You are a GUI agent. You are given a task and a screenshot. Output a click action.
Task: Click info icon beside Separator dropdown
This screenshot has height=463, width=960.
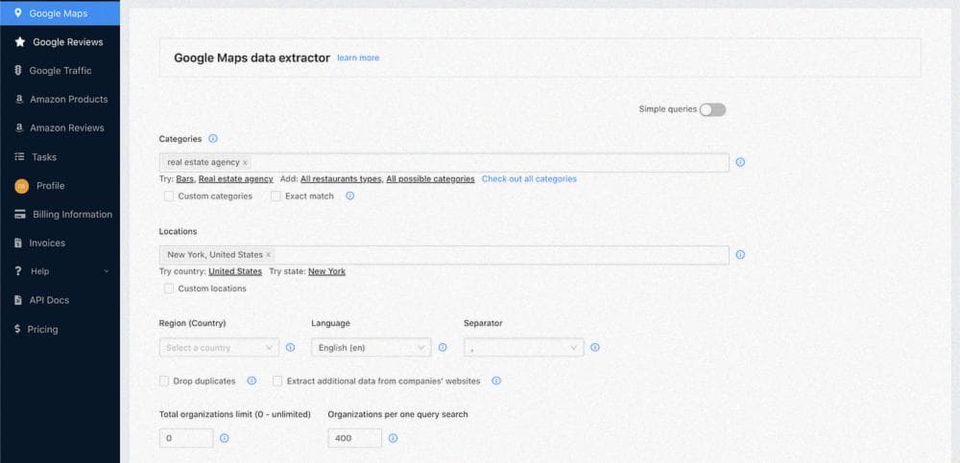click(x=595, y=347)
